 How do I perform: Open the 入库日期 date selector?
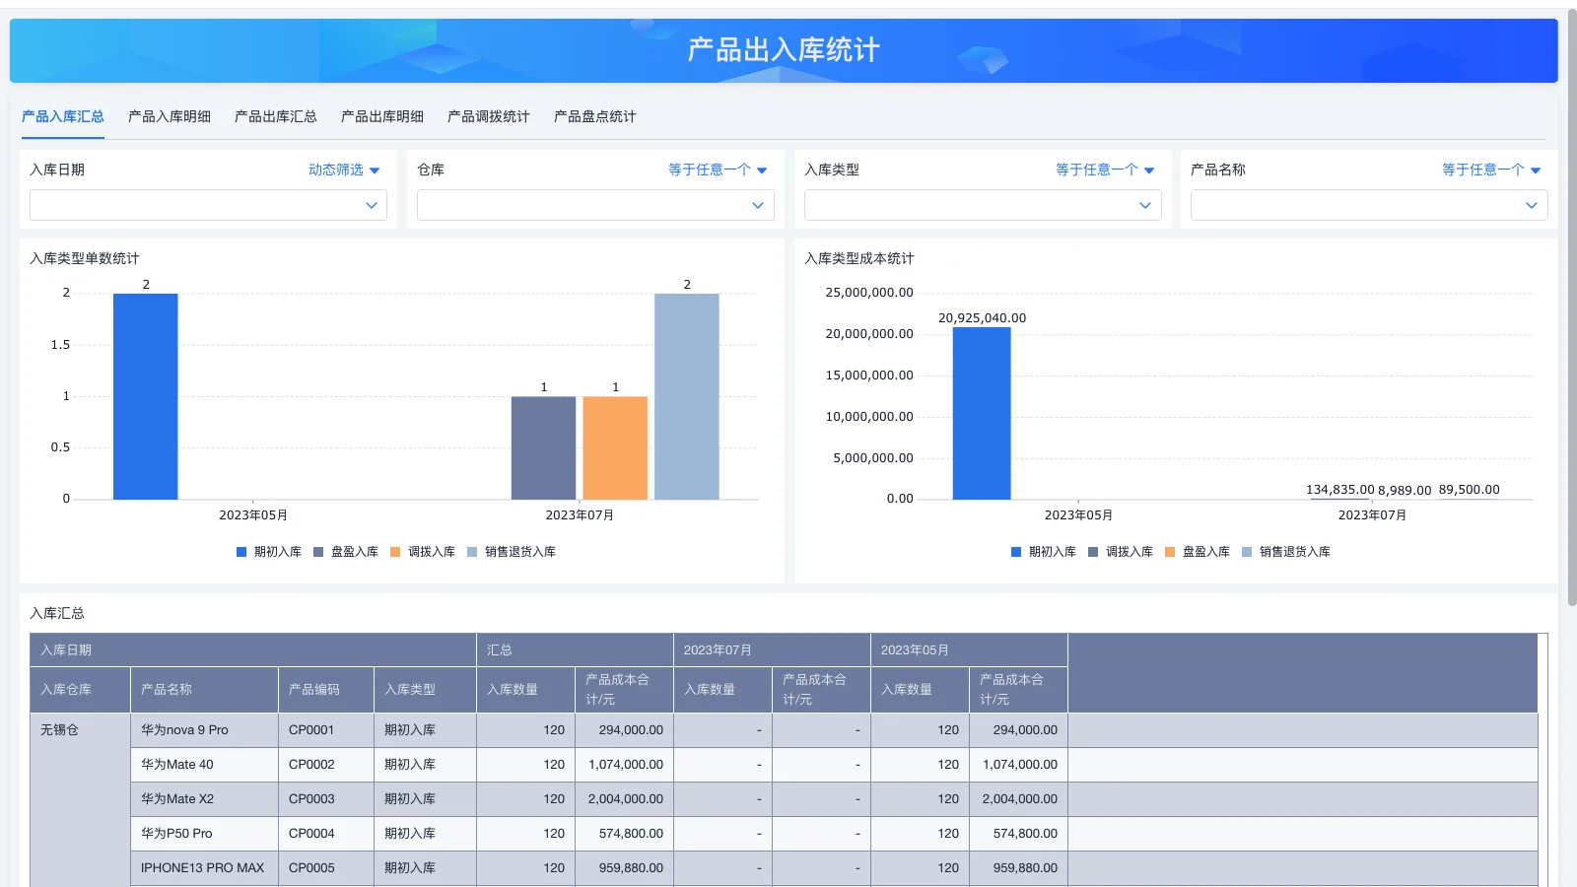pyautogui.click(x=207, y=205)
